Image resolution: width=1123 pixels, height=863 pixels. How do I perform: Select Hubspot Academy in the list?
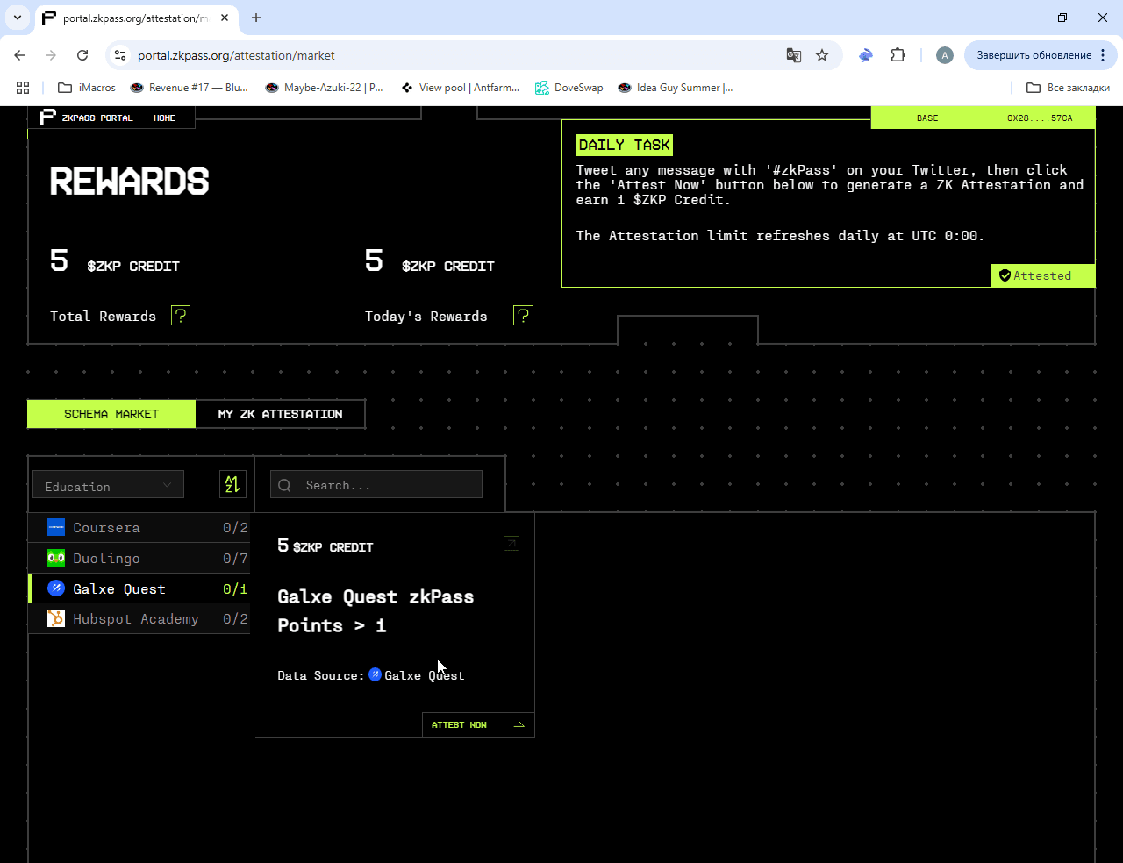point(140,618)
